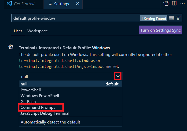Screen dimensions: 187x131
Task: Click the 1 Setting Found badge
Action: point(154,18)
